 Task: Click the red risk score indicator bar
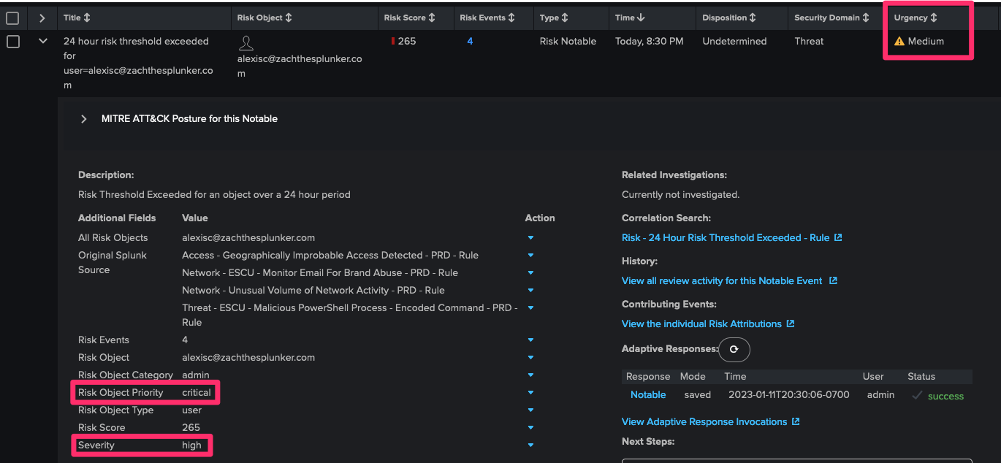[393, 42]
